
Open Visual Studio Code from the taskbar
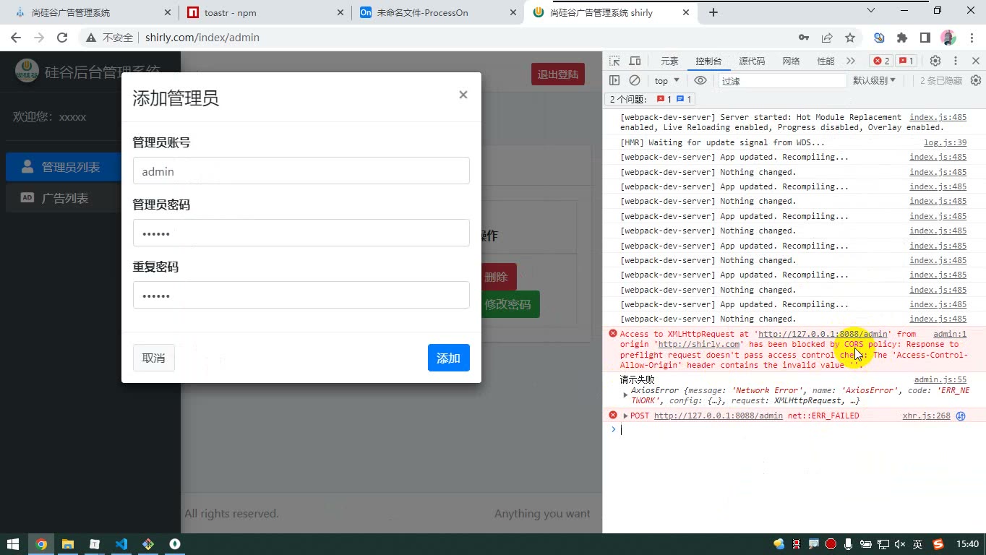click(x=121, y=544)
